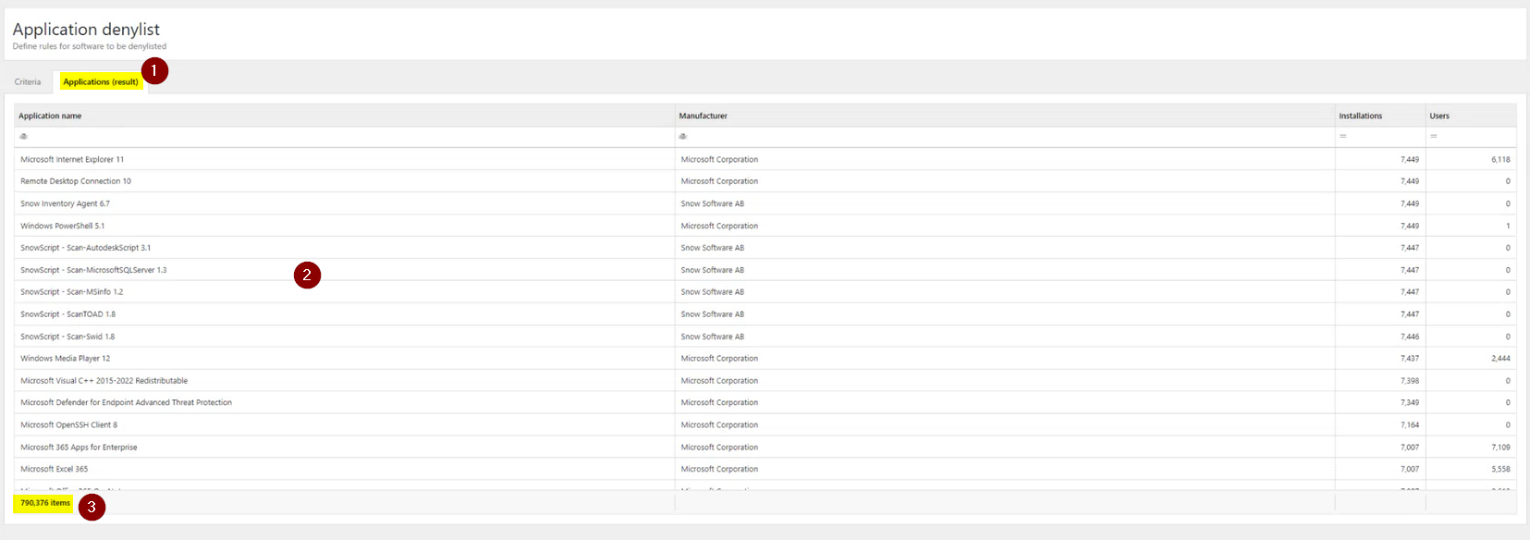Select SnowScript - Scan-AutodeskScript 3.1 row

(765, 248)
